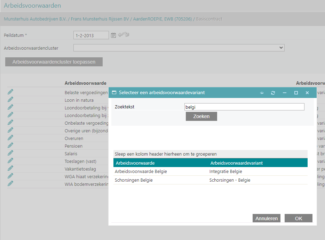Viewport: 325px width, 240px height.
Task: Select the Schorsingen Belgie row
Action: (211, 180)
